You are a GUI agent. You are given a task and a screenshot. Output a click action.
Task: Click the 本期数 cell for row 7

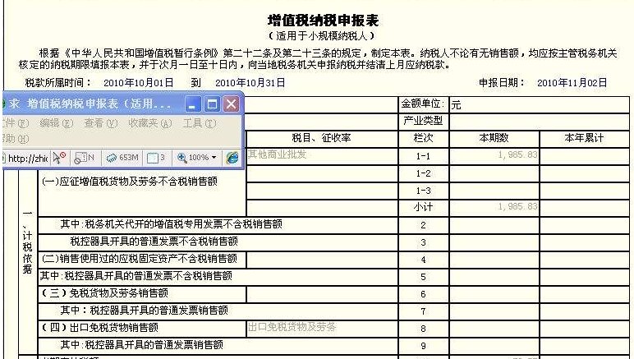(494, 311)
